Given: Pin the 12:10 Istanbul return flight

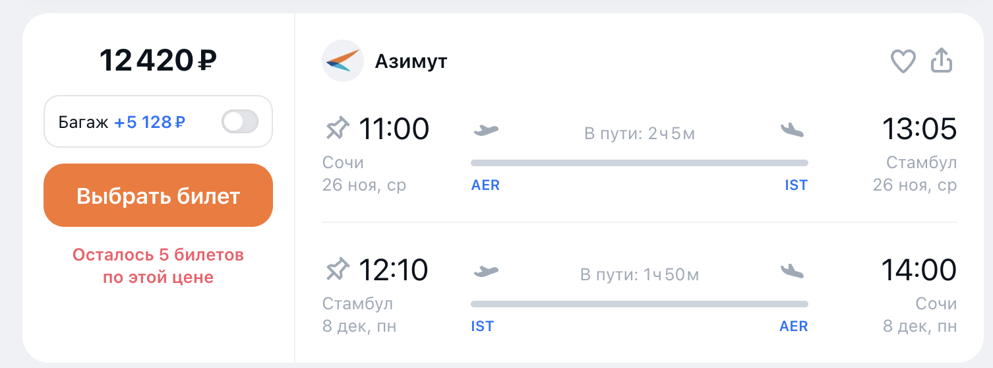Looking at the screenshot, I should (338, 269).
